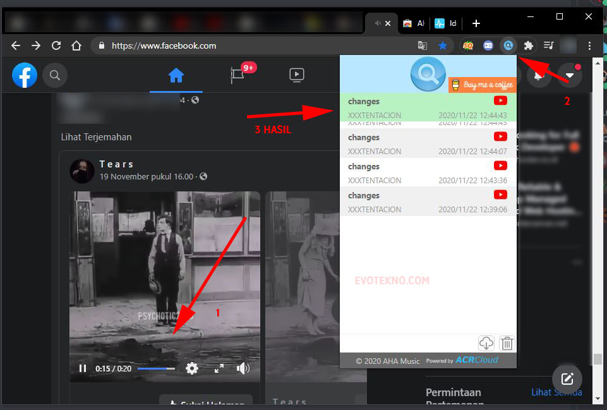Open the AHA Music extension icon in toolbar
607x410 pixels.
point(508,45)
